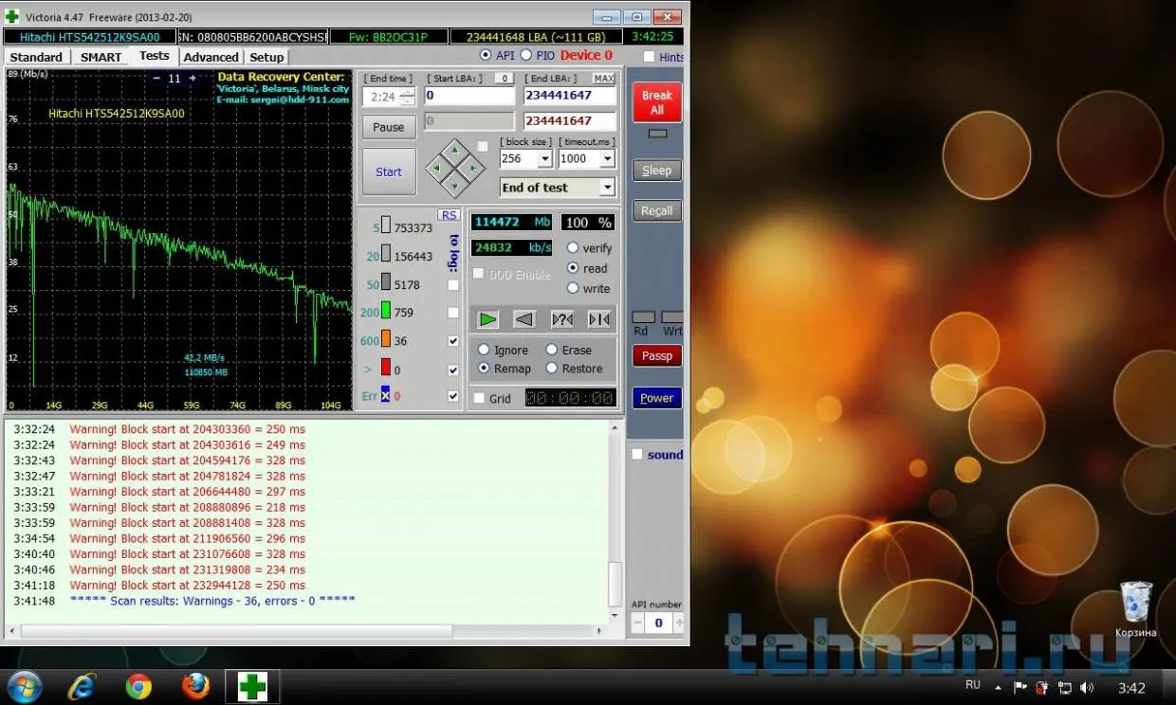Uncheck the Err to-log checkbox
Viewport: 1176px width, 705px height.
tap(453, 396)
